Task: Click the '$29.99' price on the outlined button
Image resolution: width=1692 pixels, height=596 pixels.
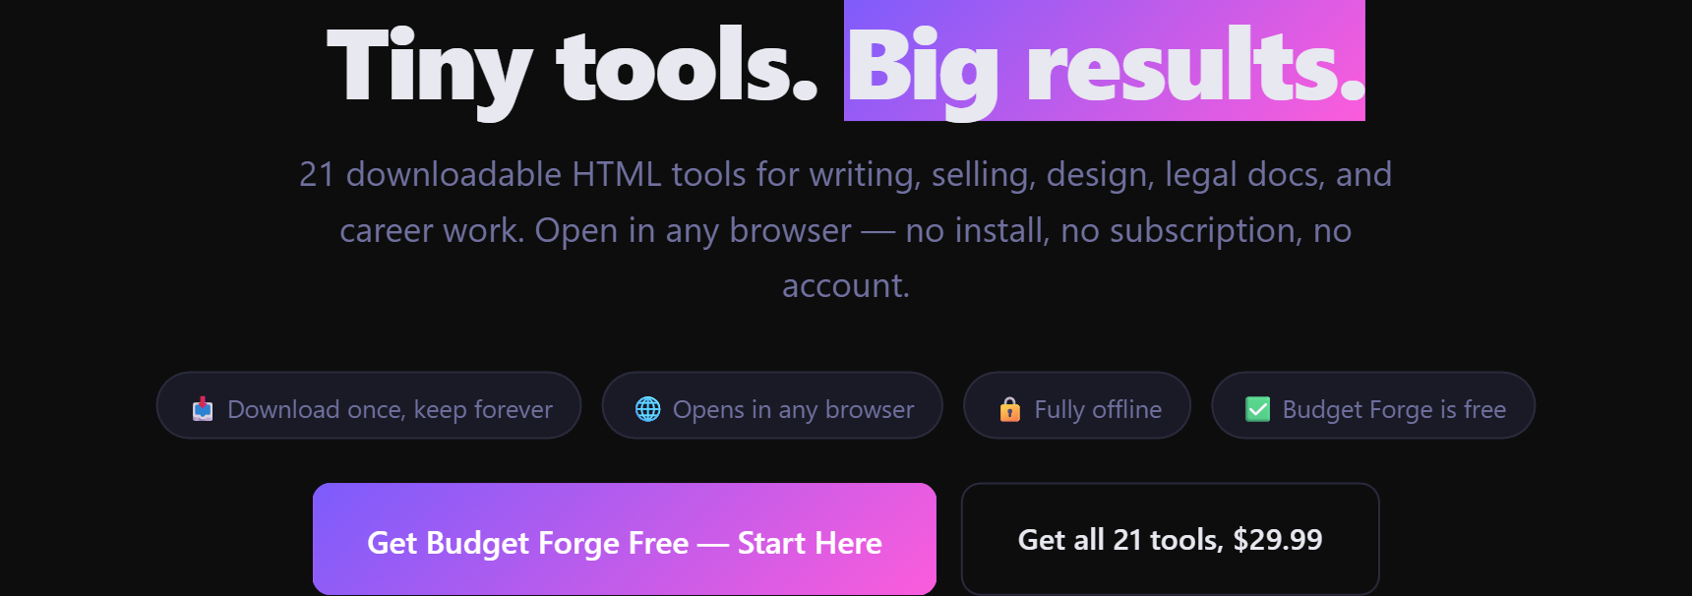Action: pyautogui.click(x=1278, y=539)
